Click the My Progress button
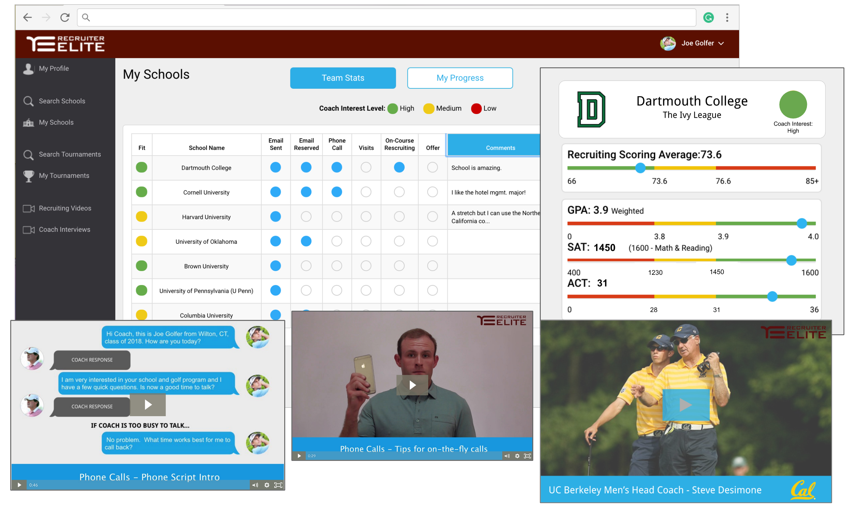This screenshot has height=508, width=853. tap(460, 78)
